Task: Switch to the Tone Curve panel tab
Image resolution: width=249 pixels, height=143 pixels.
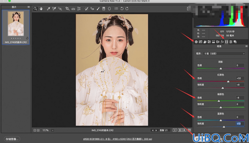Action: click(x=201, y=42)
